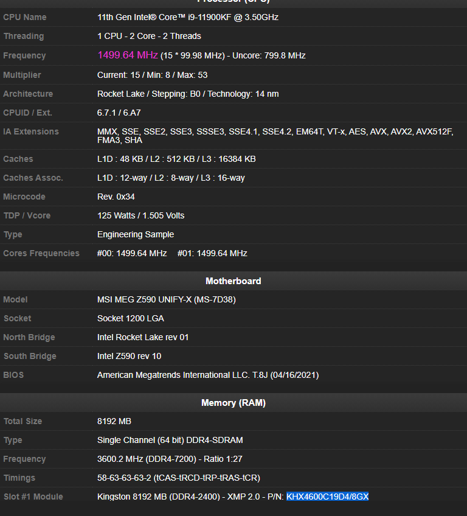
Task: Click the BIOS label
Action: [x=13, y=375]
